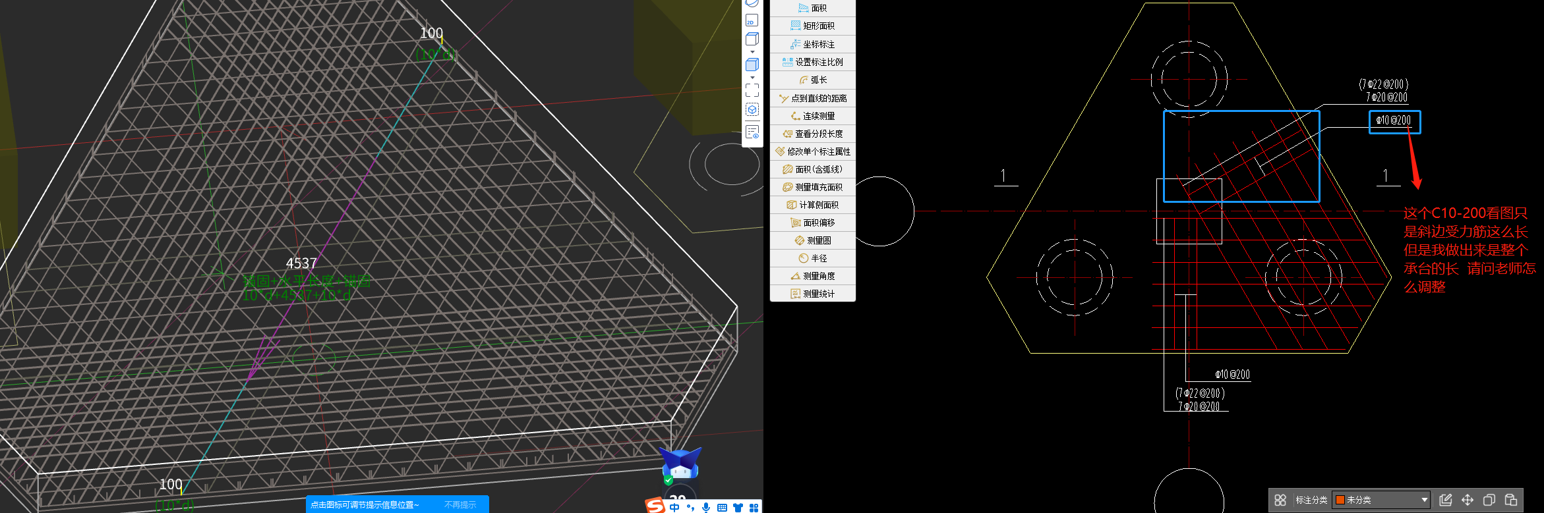This screenshot has width=1544, height=513.
Task: Click the orange 未分类 color swatch
Action: point(1340,500)
